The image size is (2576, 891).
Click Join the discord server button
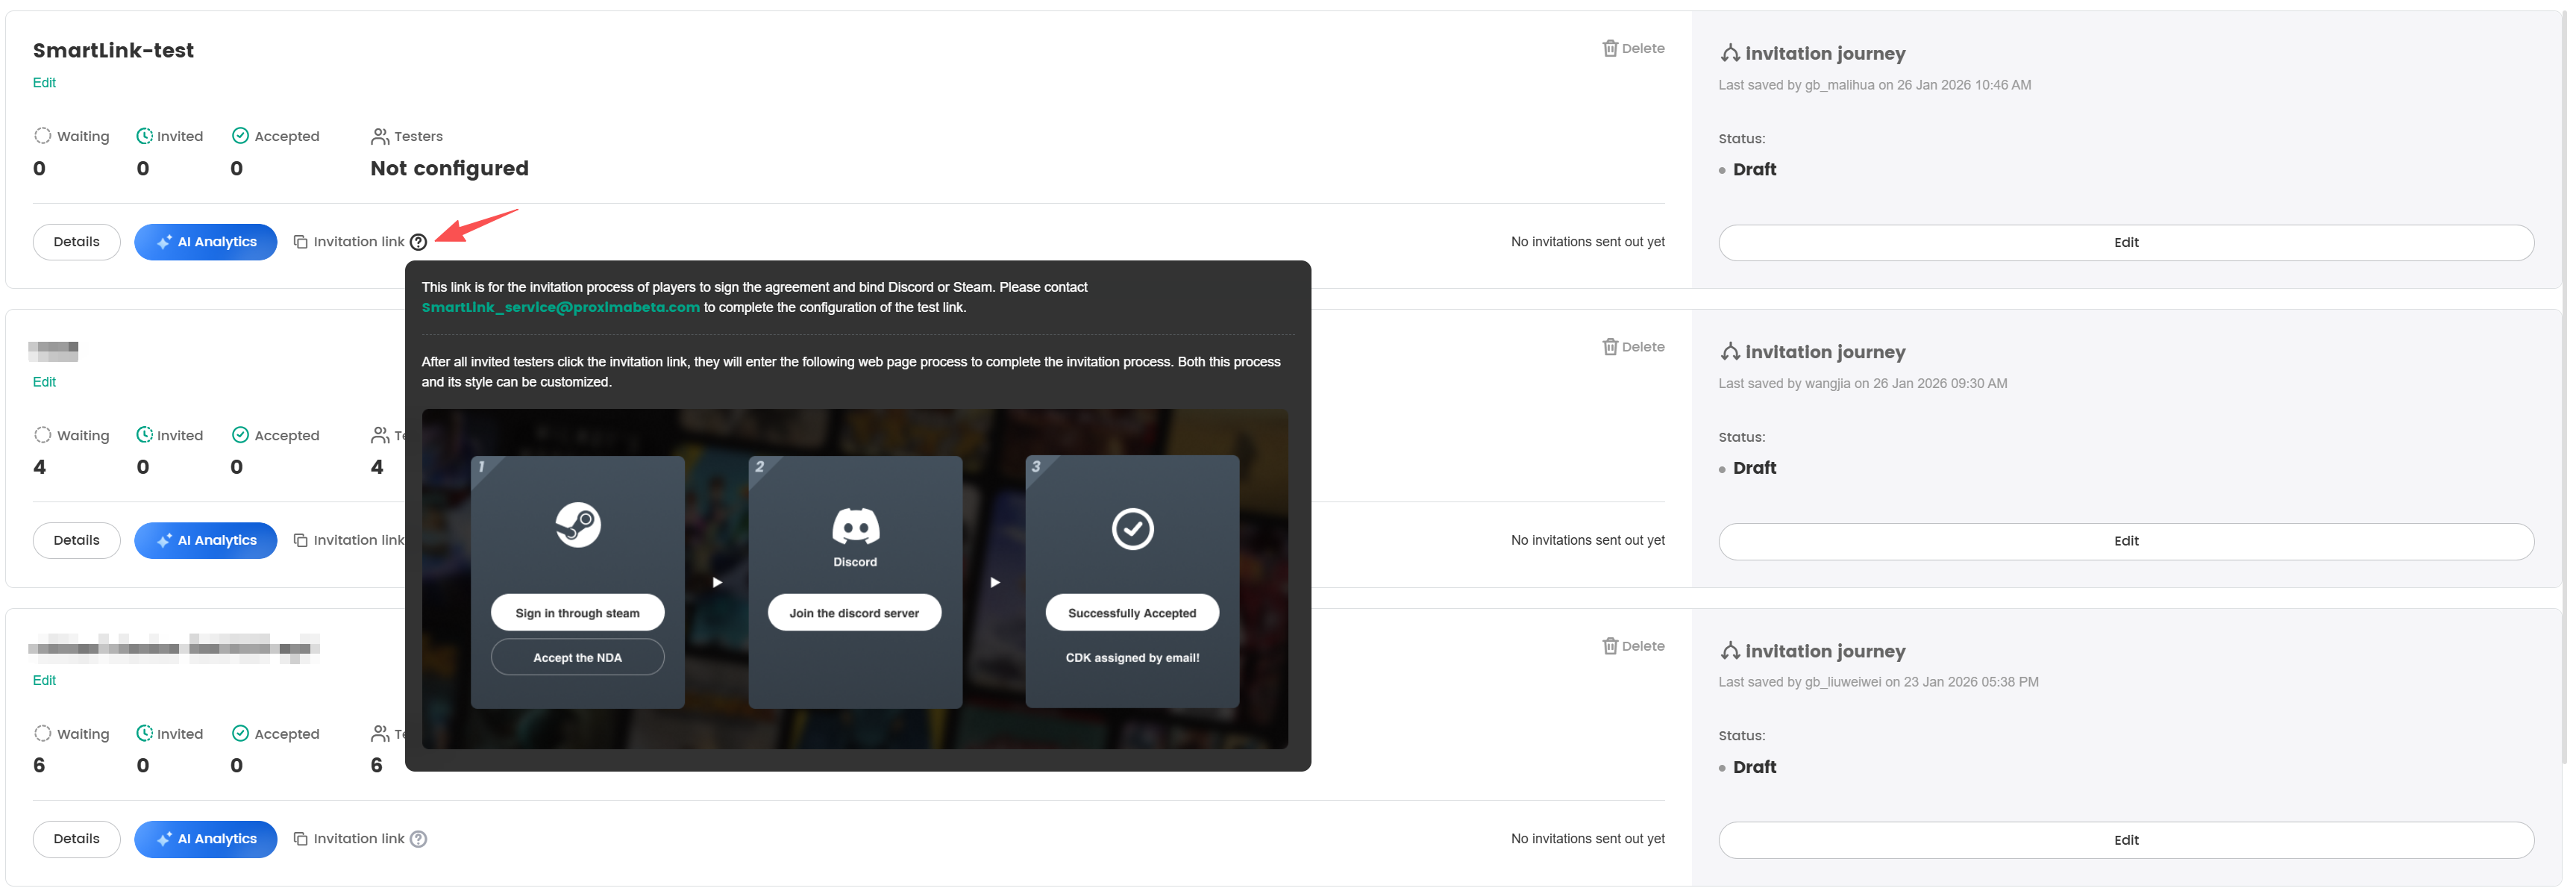854,613
